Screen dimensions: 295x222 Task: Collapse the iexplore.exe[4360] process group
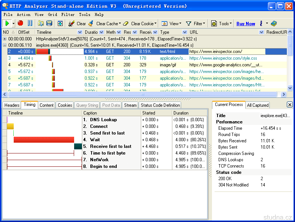(x=4, y=45)
